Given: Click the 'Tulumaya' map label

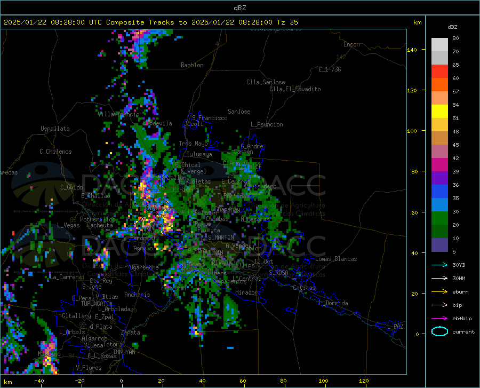Looking at the screenshot, I should [199, 154].
